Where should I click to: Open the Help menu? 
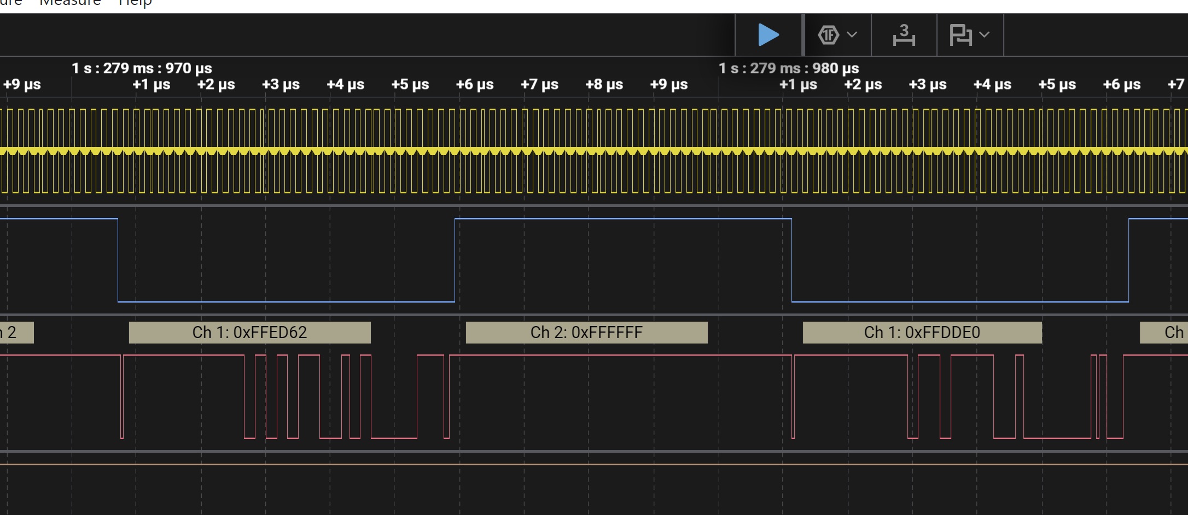point(135,3)
